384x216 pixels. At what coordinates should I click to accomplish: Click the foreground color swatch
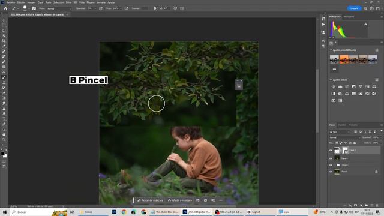point(2,154)
